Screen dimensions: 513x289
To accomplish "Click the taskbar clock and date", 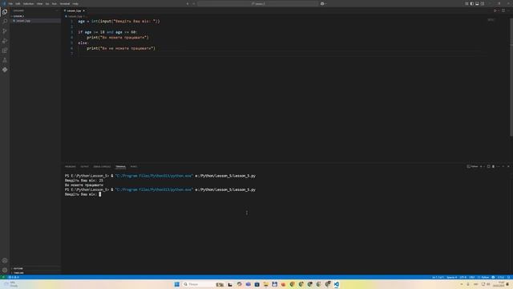I will pos(499,284).
